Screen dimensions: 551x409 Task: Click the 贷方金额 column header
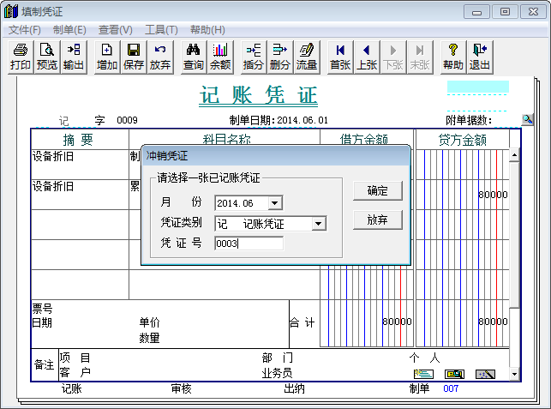point(463,140)
